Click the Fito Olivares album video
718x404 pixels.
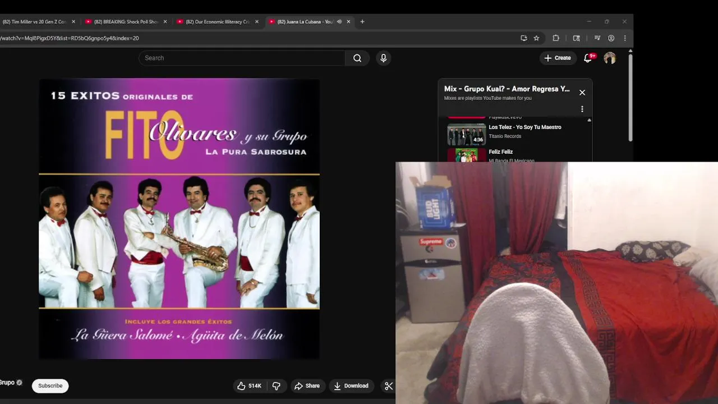[x=179, y=218]
